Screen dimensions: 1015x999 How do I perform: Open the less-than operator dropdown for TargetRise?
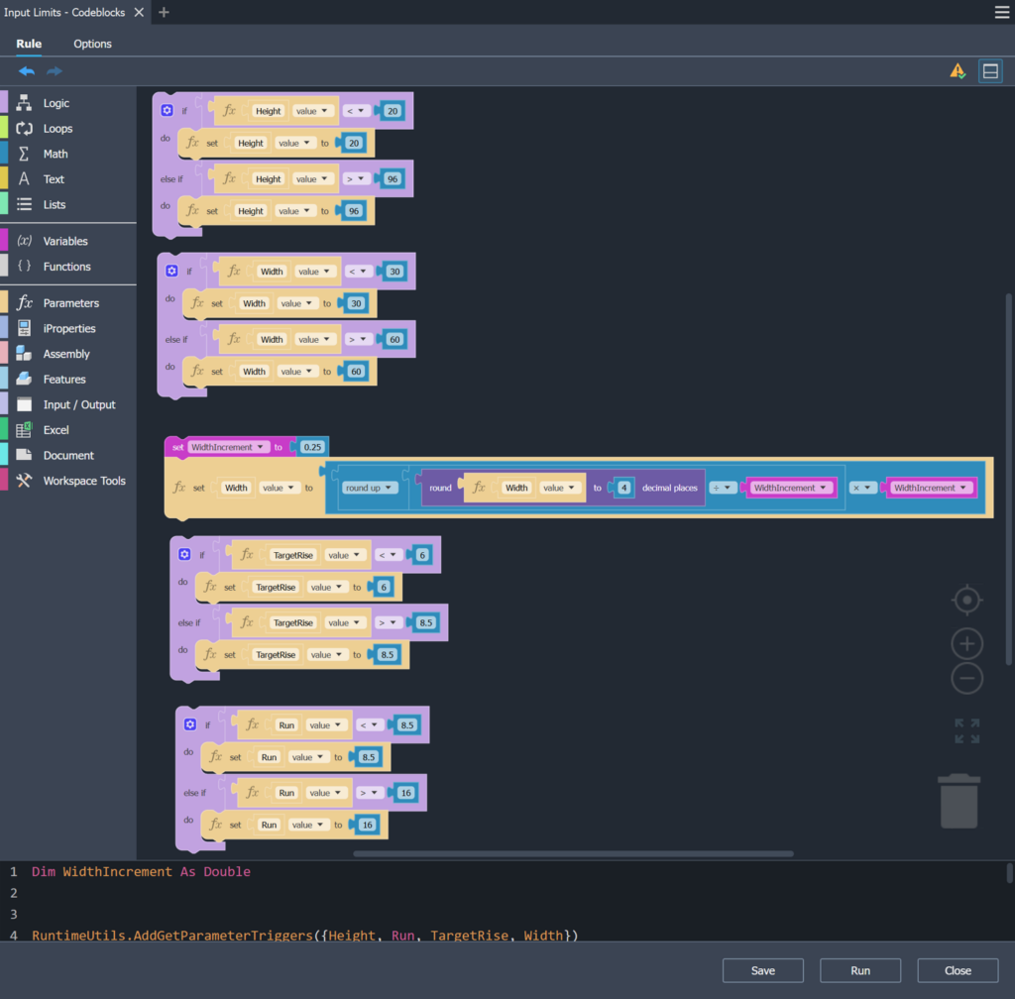pyautogui.click(x=388, y=554)
